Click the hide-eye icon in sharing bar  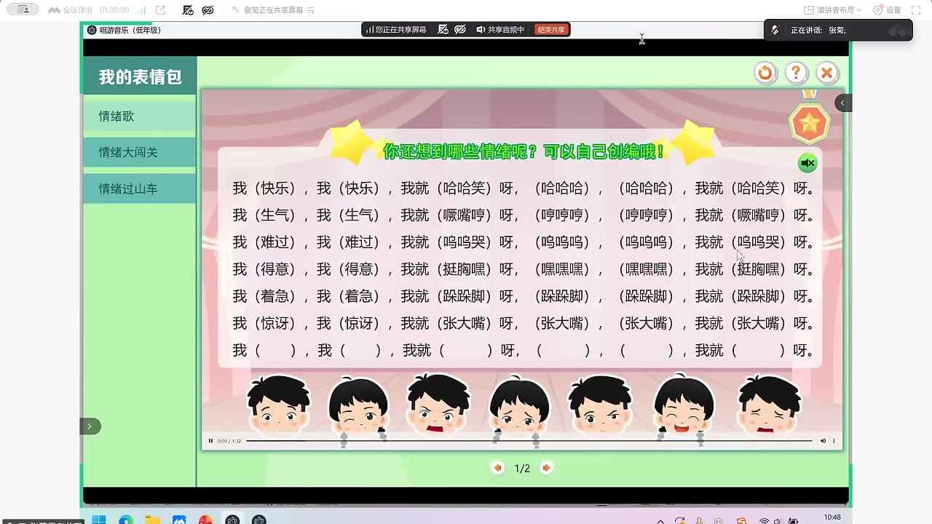click(460, 30)
